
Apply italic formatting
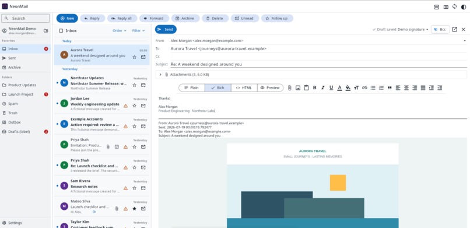click(x=323, y=88)
